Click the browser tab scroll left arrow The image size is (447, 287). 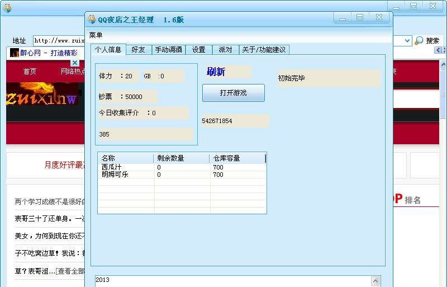(x=438, y=50)
